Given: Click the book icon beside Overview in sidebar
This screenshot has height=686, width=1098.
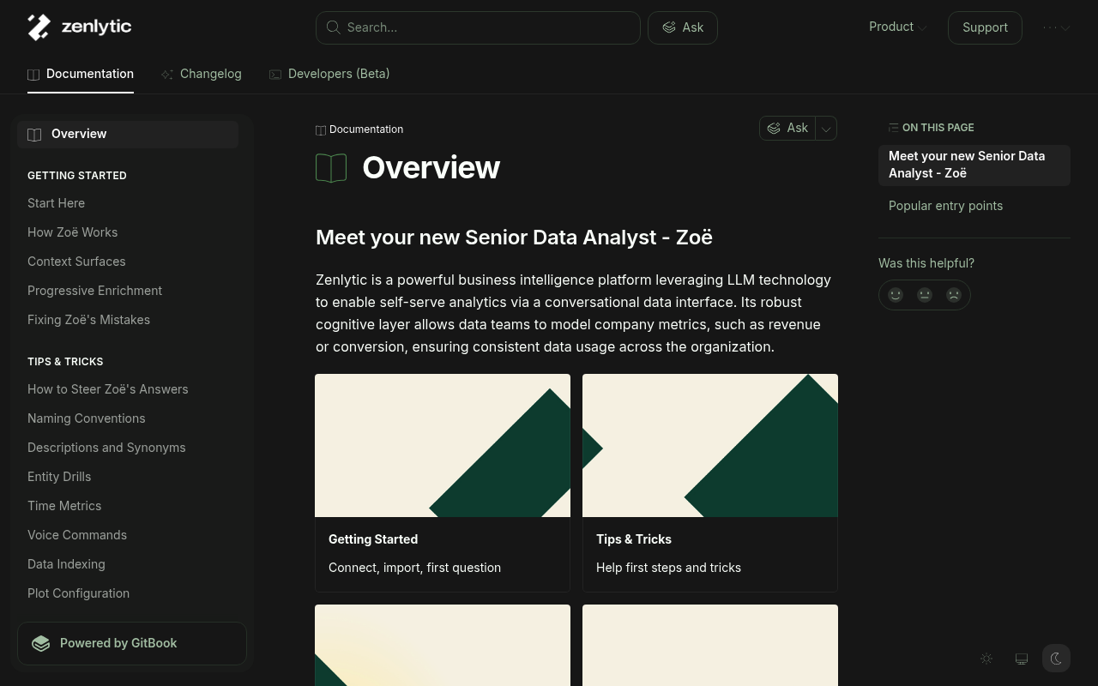Looking at the screenshot, I should pyautogui.click(x=34, y=135).
